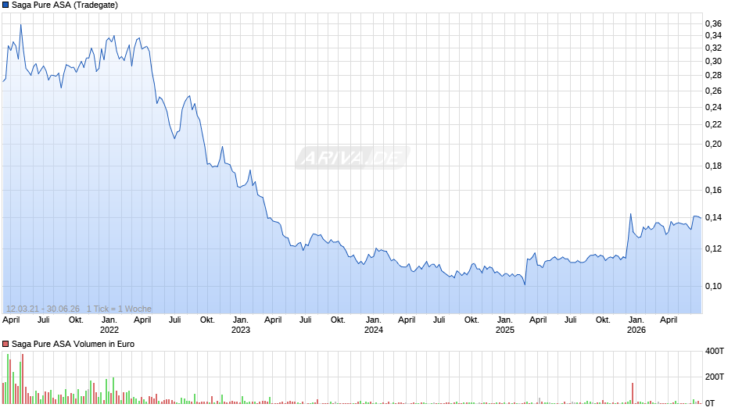Click the red Volumen in Euro legend swatch
Screen dimensions: 735x411
(x=5, y=344)
